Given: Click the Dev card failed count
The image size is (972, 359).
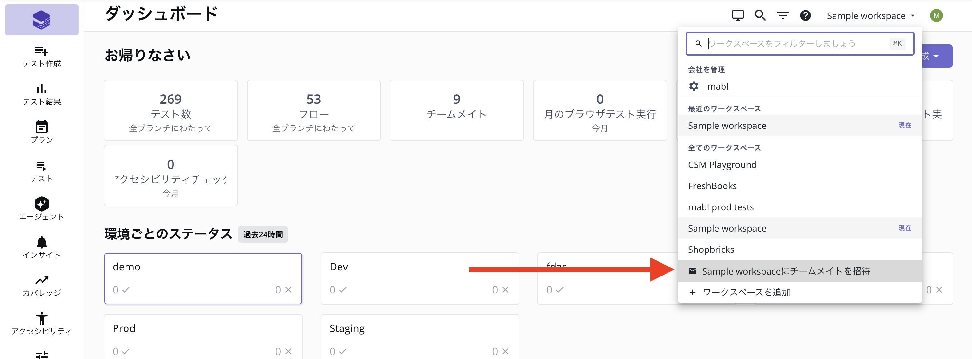Looking at the screenshot, I should pos(500,290).
